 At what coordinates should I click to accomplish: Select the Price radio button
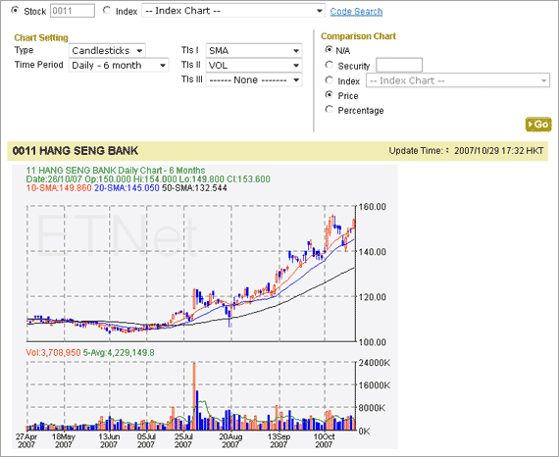330,95
